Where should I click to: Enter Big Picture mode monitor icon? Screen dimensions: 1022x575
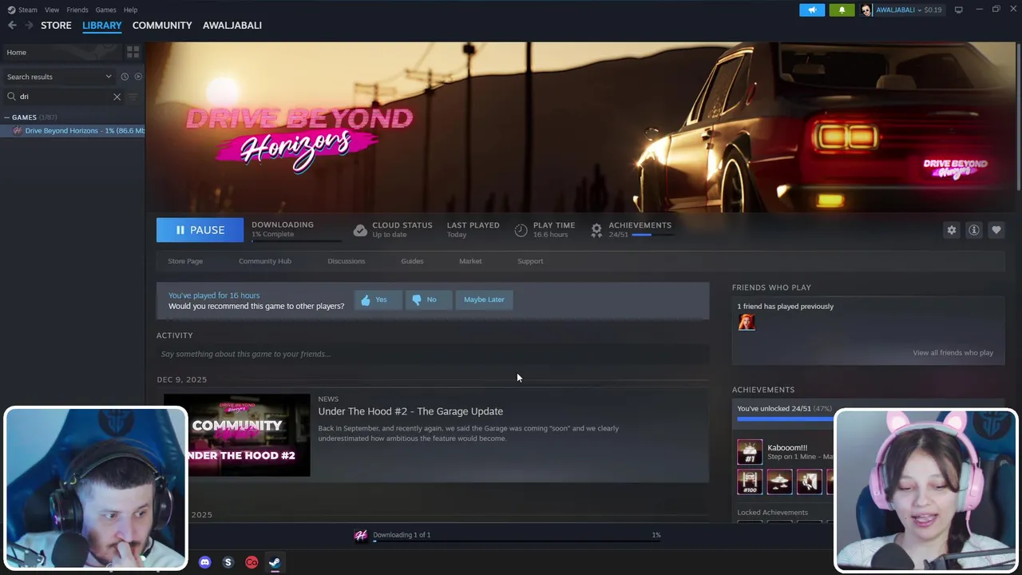pyautogui.click(x=958, y=10)
